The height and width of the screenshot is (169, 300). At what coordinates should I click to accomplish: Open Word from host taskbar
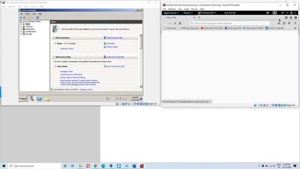click(134, 166)
